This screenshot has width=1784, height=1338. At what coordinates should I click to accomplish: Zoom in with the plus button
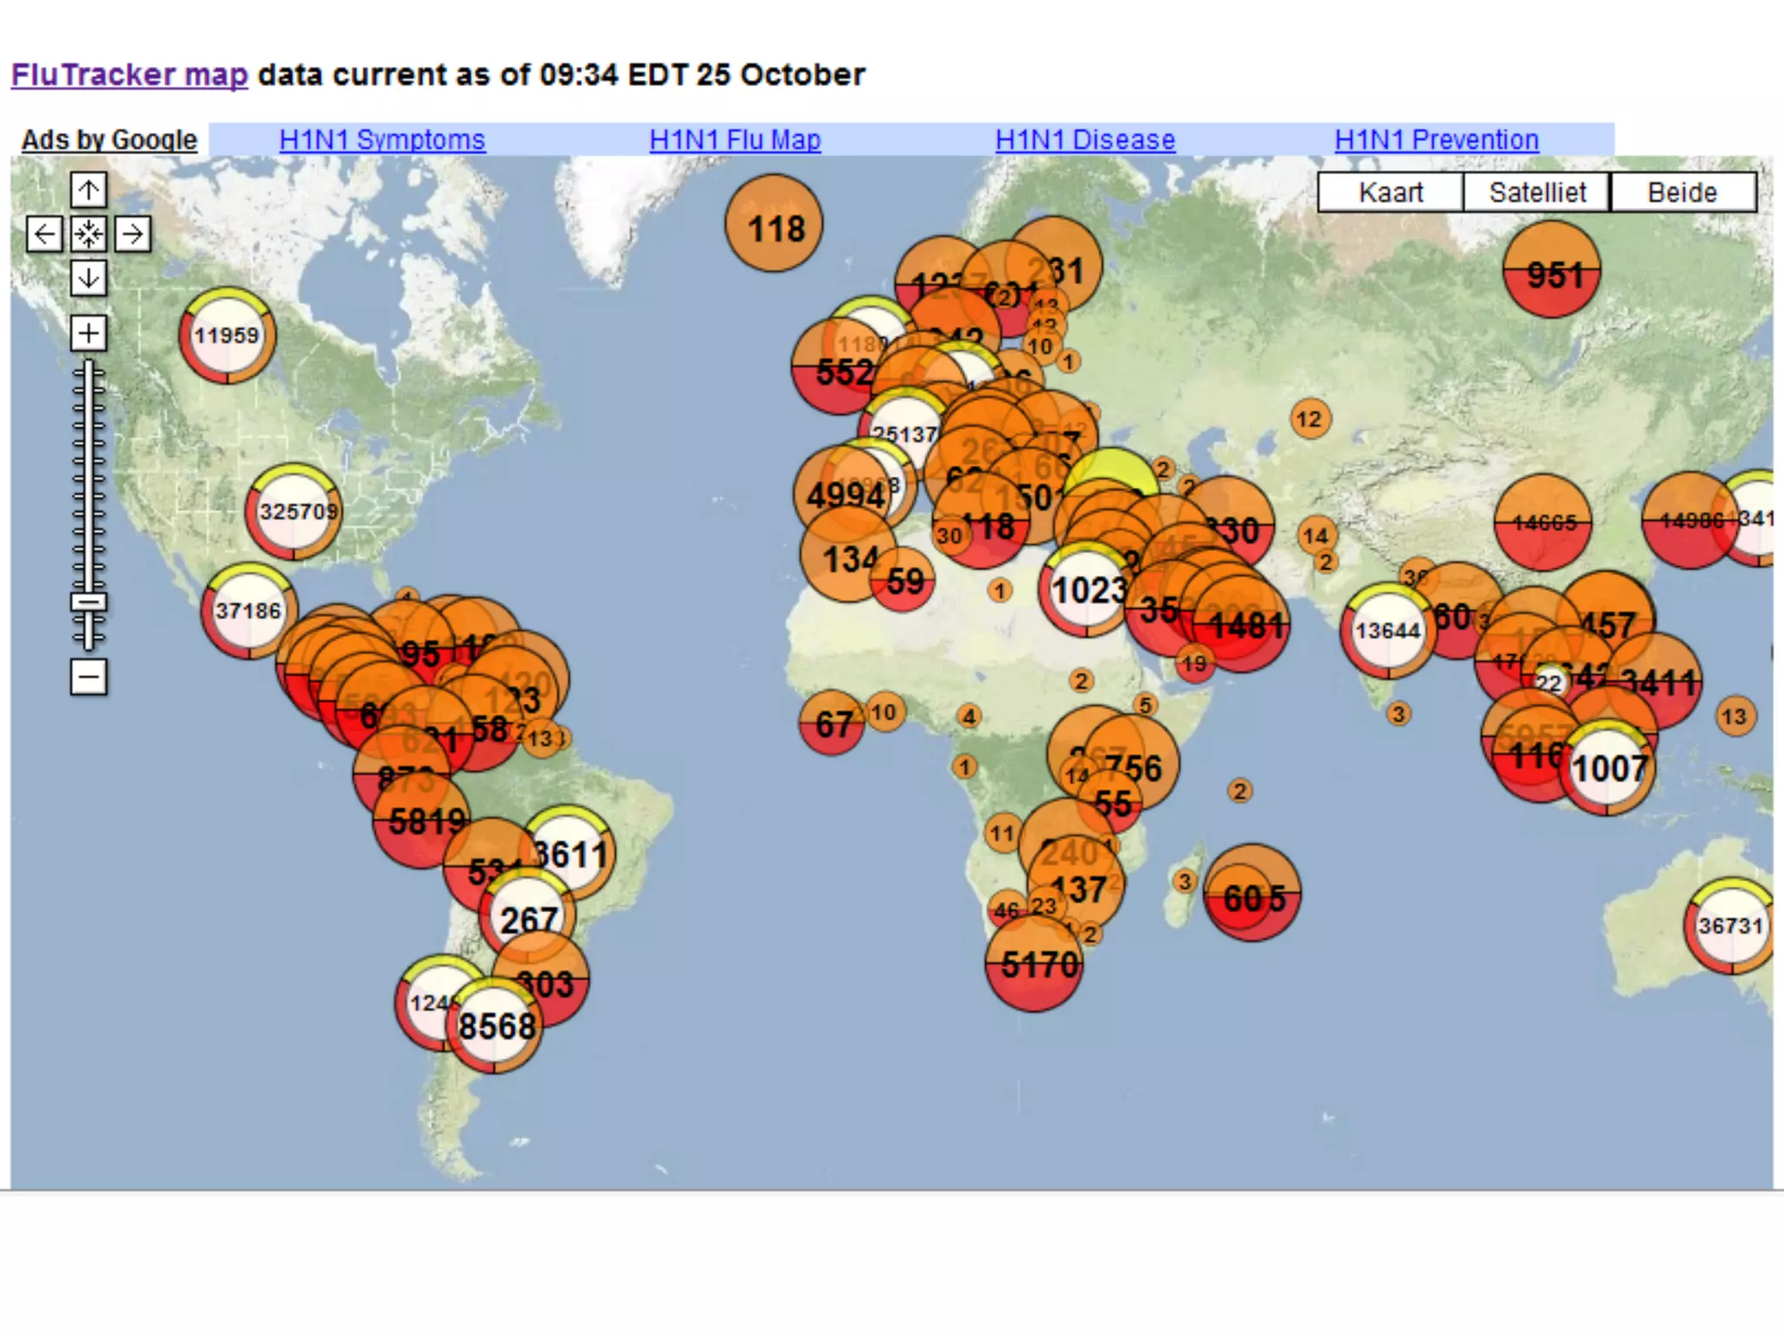[88, 333]
